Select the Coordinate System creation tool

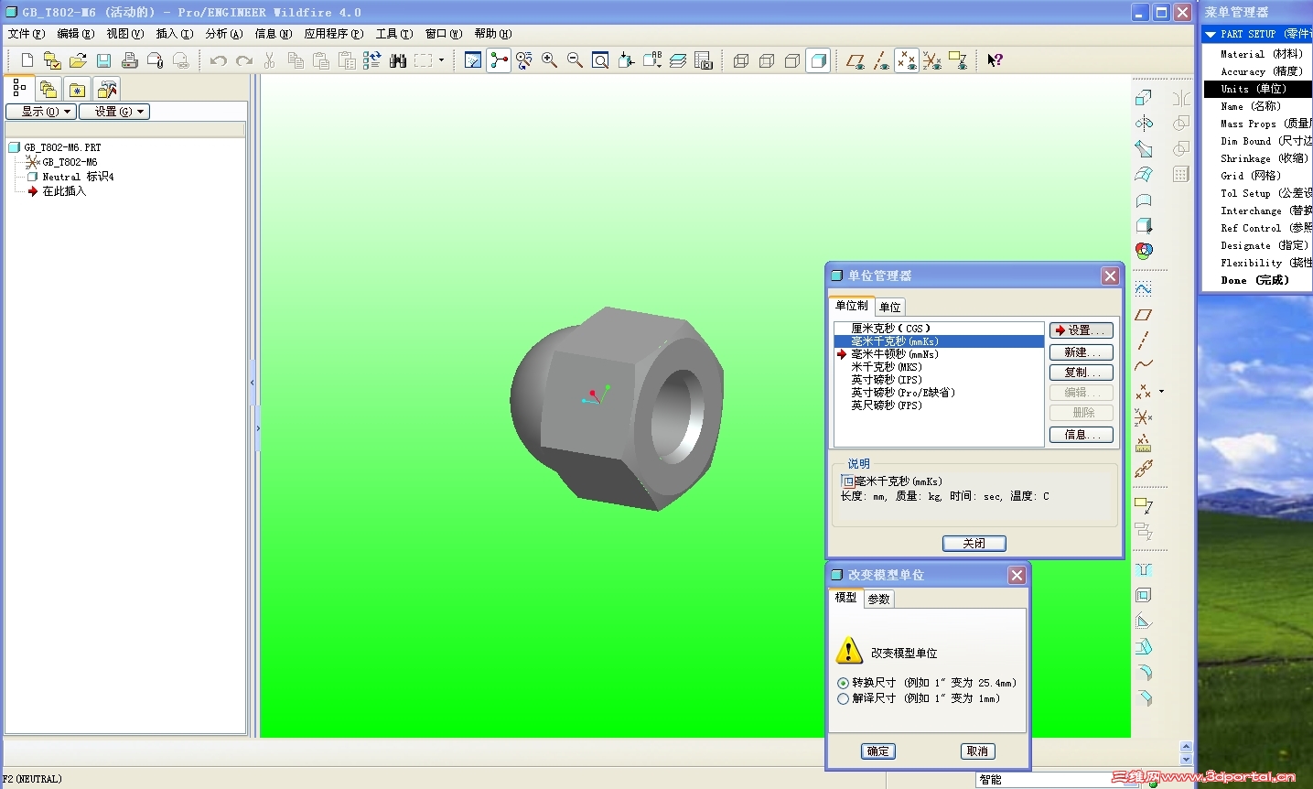1144,416
